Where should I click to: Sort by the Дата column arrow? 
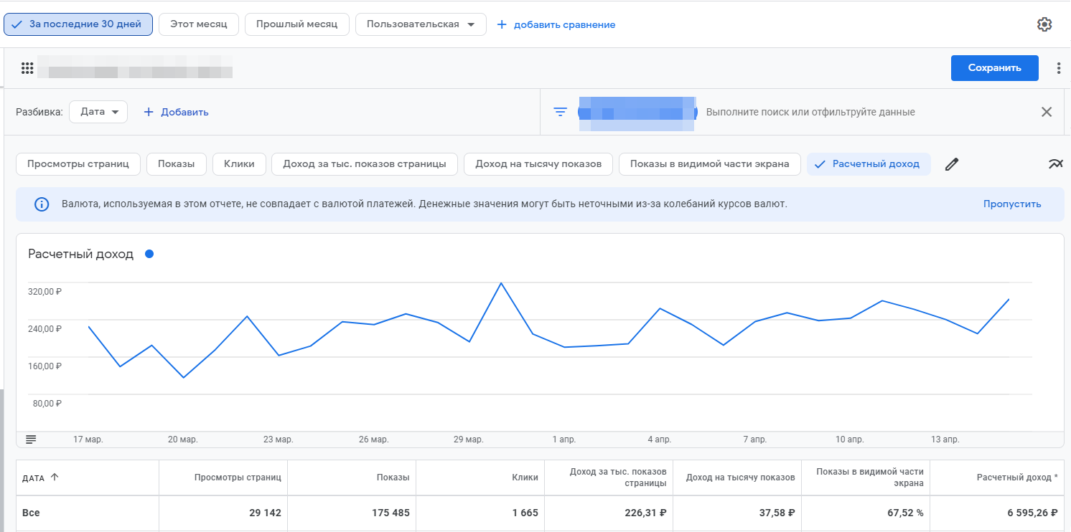pos(55,478)
